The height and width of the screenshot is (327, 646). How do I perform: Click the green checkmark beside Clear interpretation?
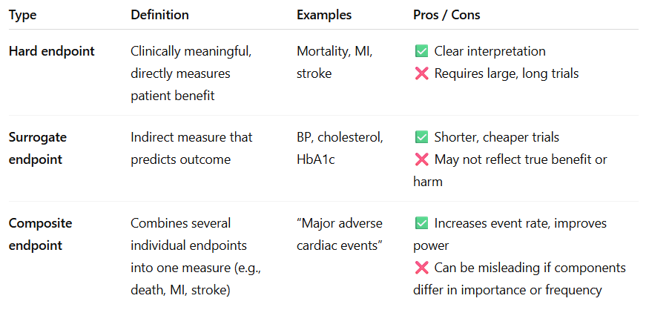[421, 51]
